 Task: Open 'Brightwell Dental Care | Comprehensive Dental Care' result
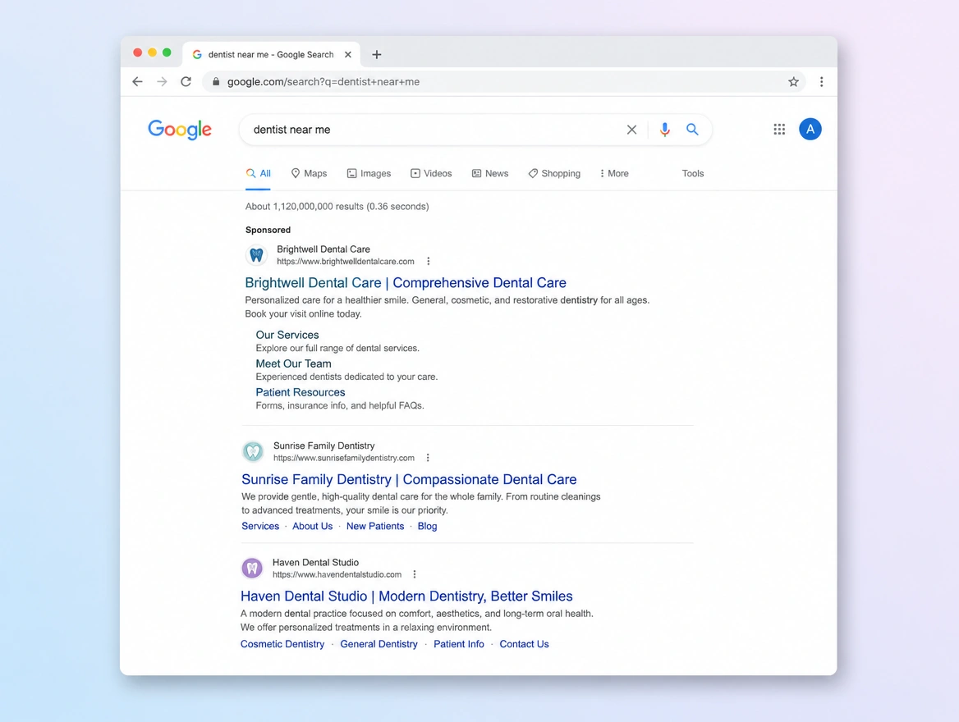point(406,282)
